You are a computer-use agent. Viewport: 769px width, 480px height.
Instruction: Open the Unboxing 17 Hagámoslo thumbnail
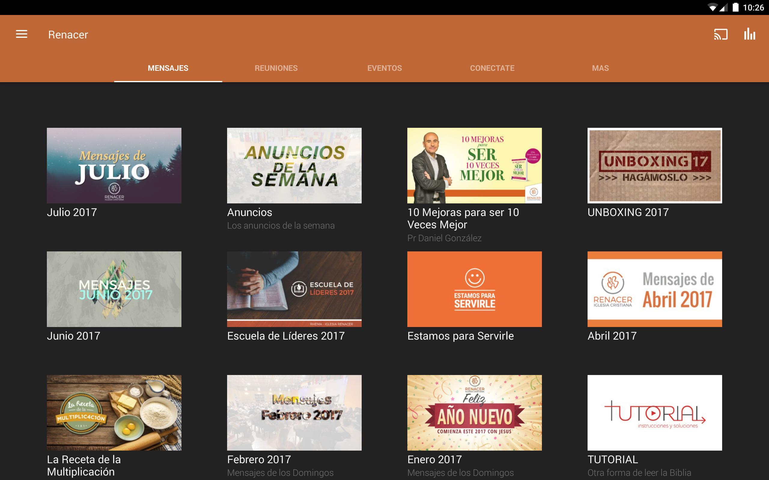coord(655,165)
